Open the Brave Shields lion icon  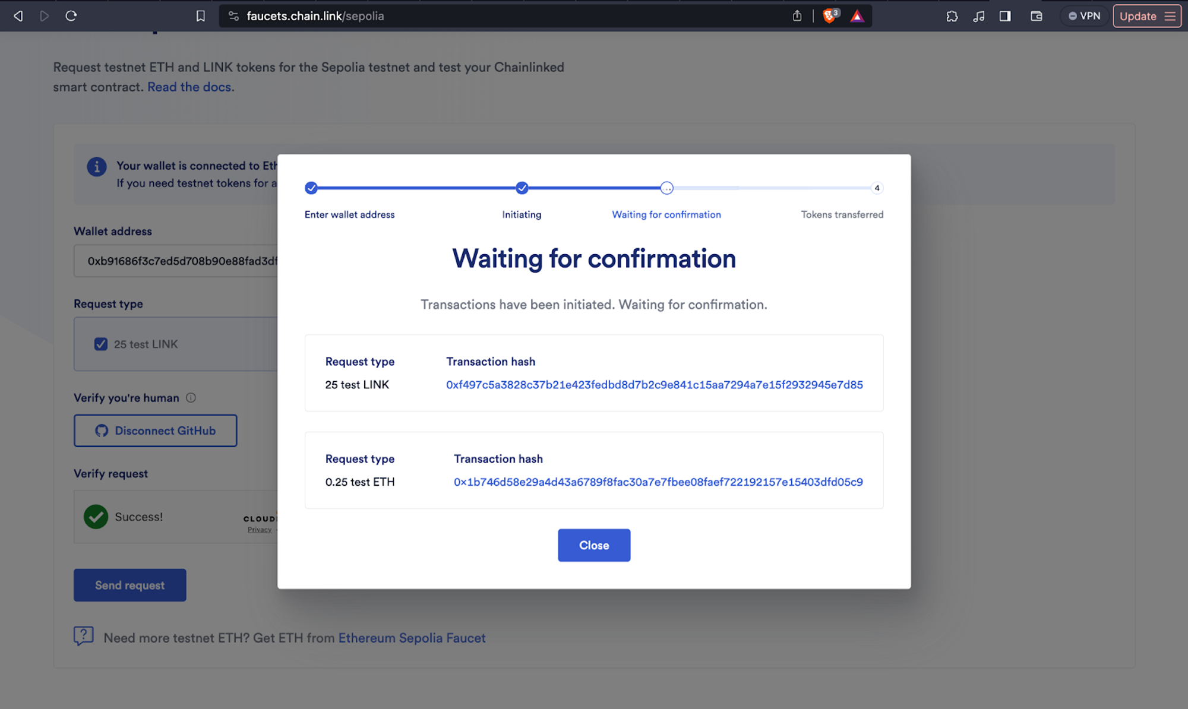(x=830, y=16)
